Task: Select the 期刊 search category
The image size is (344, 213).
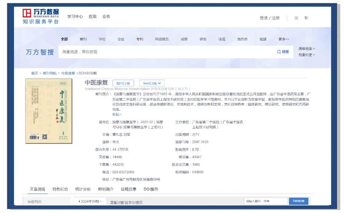Action: (x=83, y=39)
